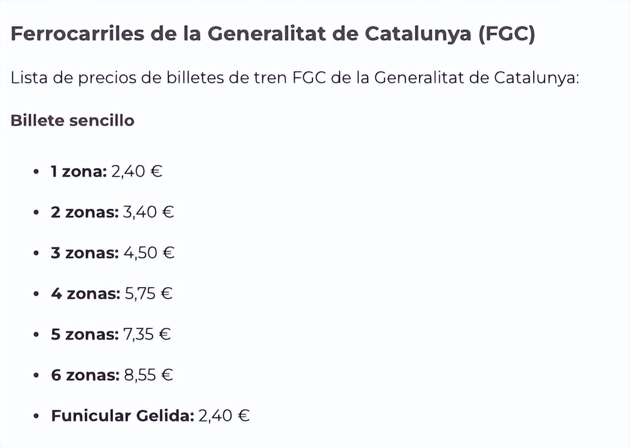630x448 pixels.
Task: Click the 'Lista de precios' intro paragraph
Action: (295, 78)
